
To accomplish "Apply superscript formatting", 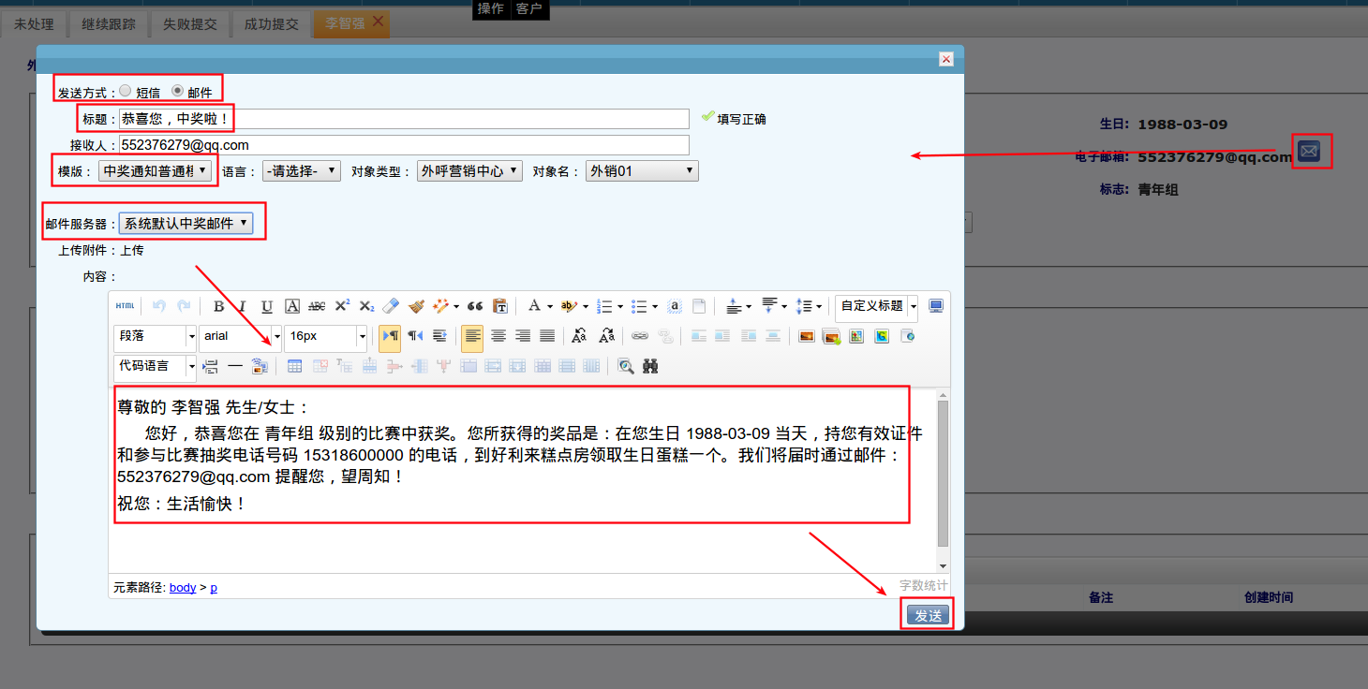I will 342,306.
